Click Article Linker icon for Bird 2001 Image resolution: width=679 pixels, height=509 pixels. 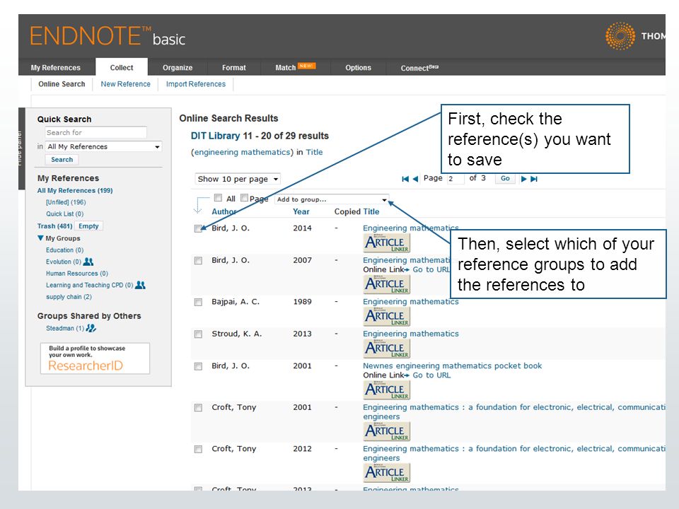(386, 390)
